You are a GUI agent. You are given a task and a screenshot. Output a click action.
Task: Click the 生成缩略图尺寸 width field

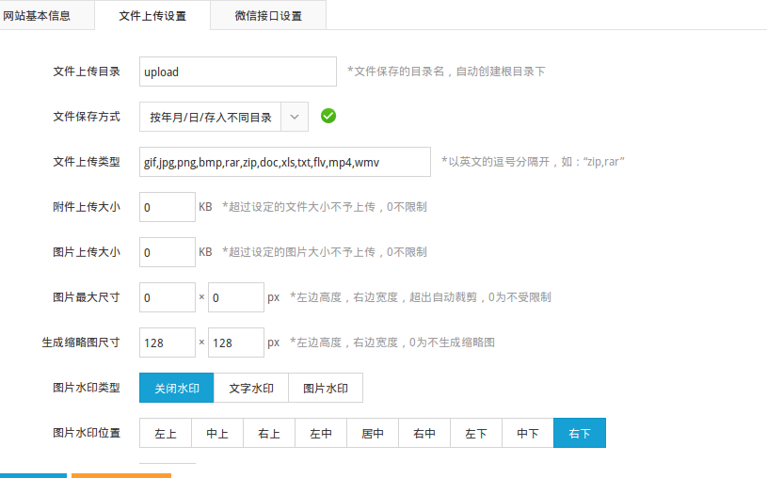point(236,343)
